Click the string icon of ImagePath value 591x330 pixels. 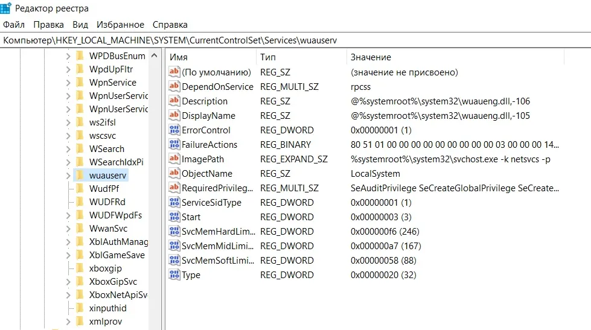pos(174,159)
